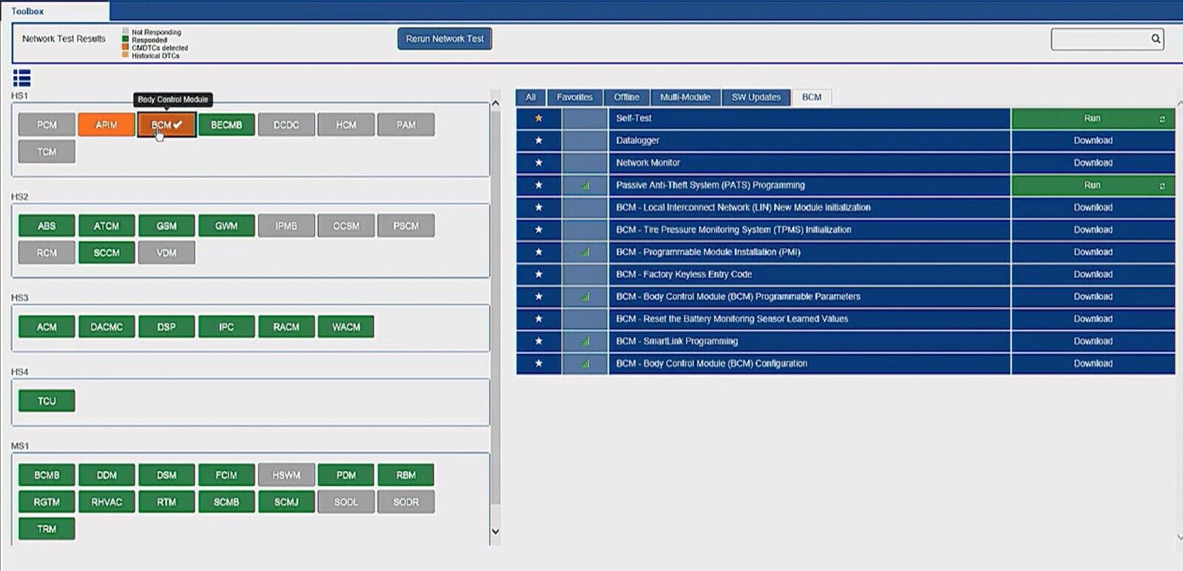Screen dimensions: 1183x571
Task: Toggle favorite star for Network Monitor row
Action: click(538, 163)
